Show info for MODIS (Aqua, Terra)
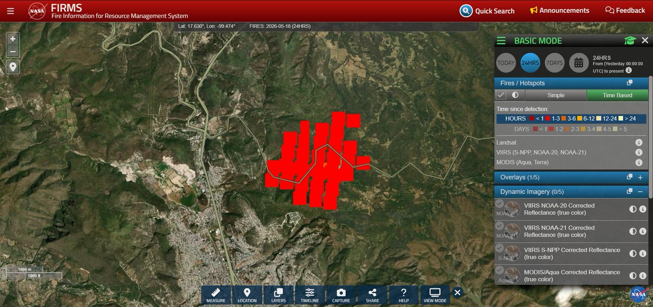 click(x=639, y=162)
